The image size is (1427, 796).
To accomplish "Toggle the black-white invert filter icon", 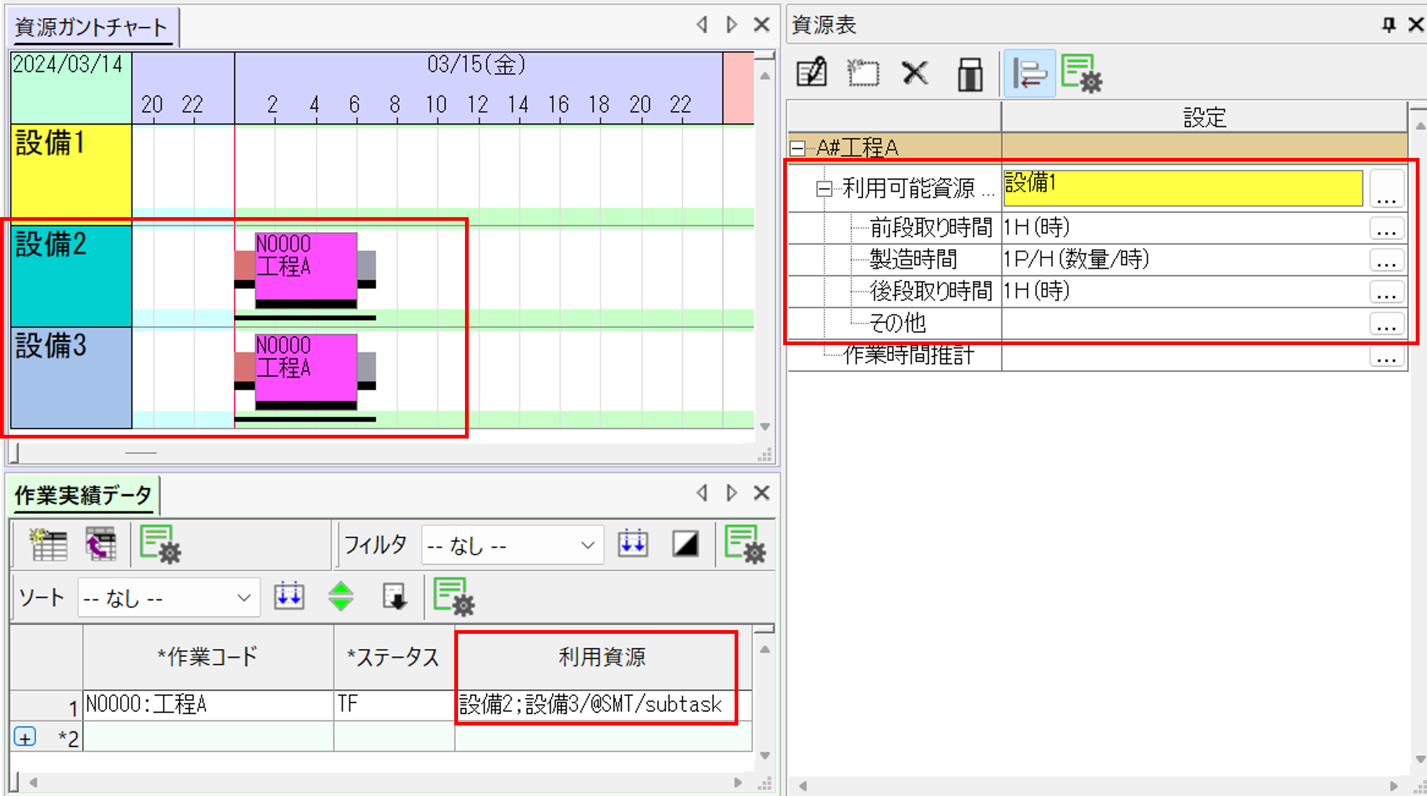I will point(685,544).
